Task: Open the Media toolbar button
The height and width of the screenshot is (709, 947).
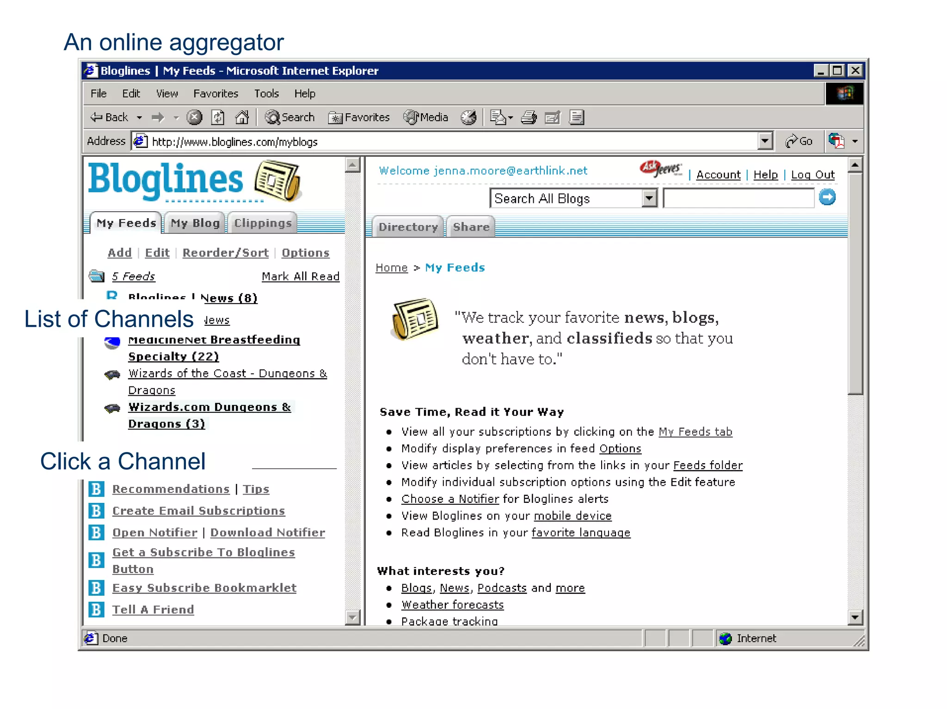Action: pyautogui.click(x=425, y=117)
